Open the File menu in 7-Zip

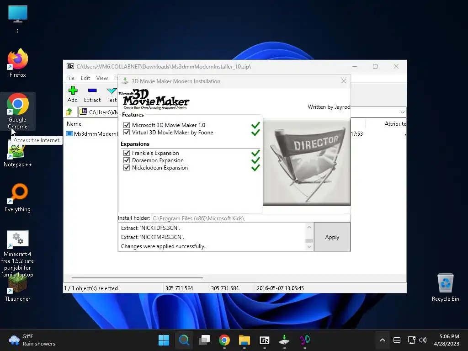click(70, 78)
